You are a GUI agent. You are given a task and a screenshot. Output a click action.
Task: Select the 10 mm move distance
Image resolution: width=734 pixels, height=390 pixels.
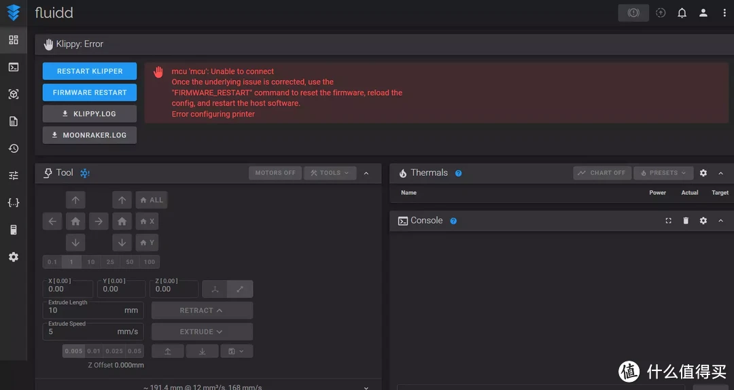pyautogui.click(x=91, y=262)
